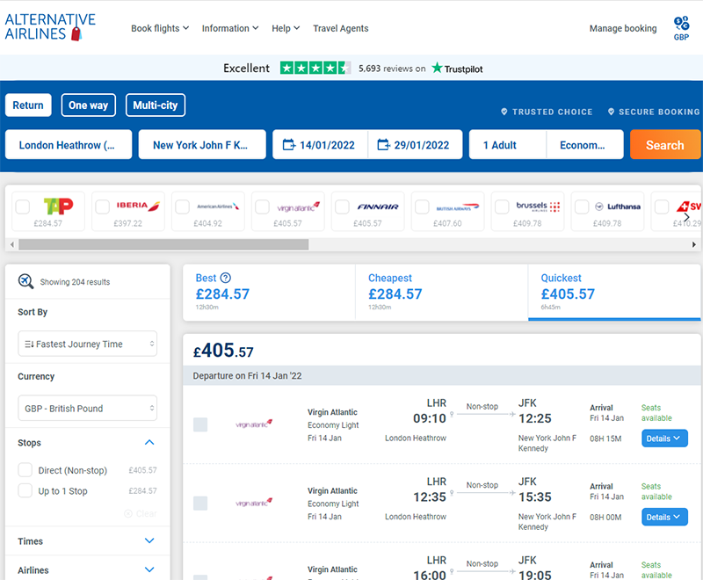This screenshot has width=703, height=580.
Task: Click the Lufthansa logo
Action: point(618,207)
